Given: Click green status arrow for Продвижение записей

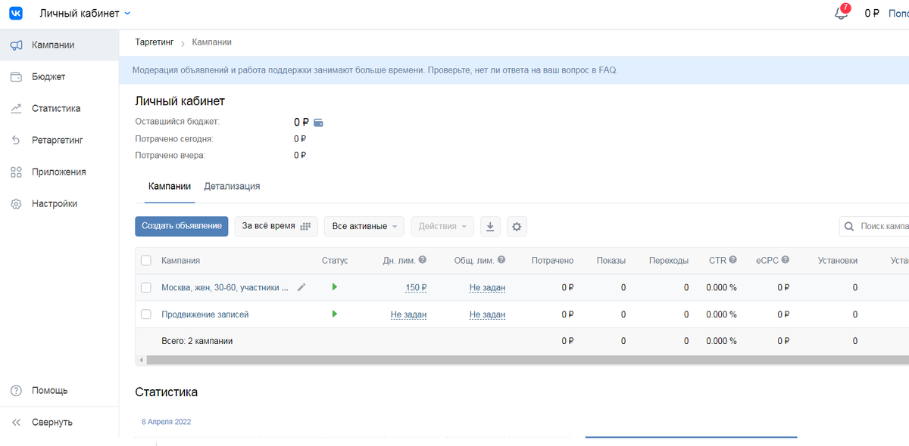Looking at the screenshot, I should coord(334,314).
